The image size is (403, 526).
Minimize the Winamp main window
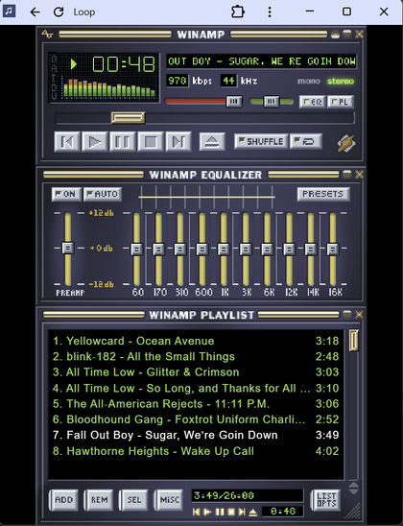(x=335, y=35)
